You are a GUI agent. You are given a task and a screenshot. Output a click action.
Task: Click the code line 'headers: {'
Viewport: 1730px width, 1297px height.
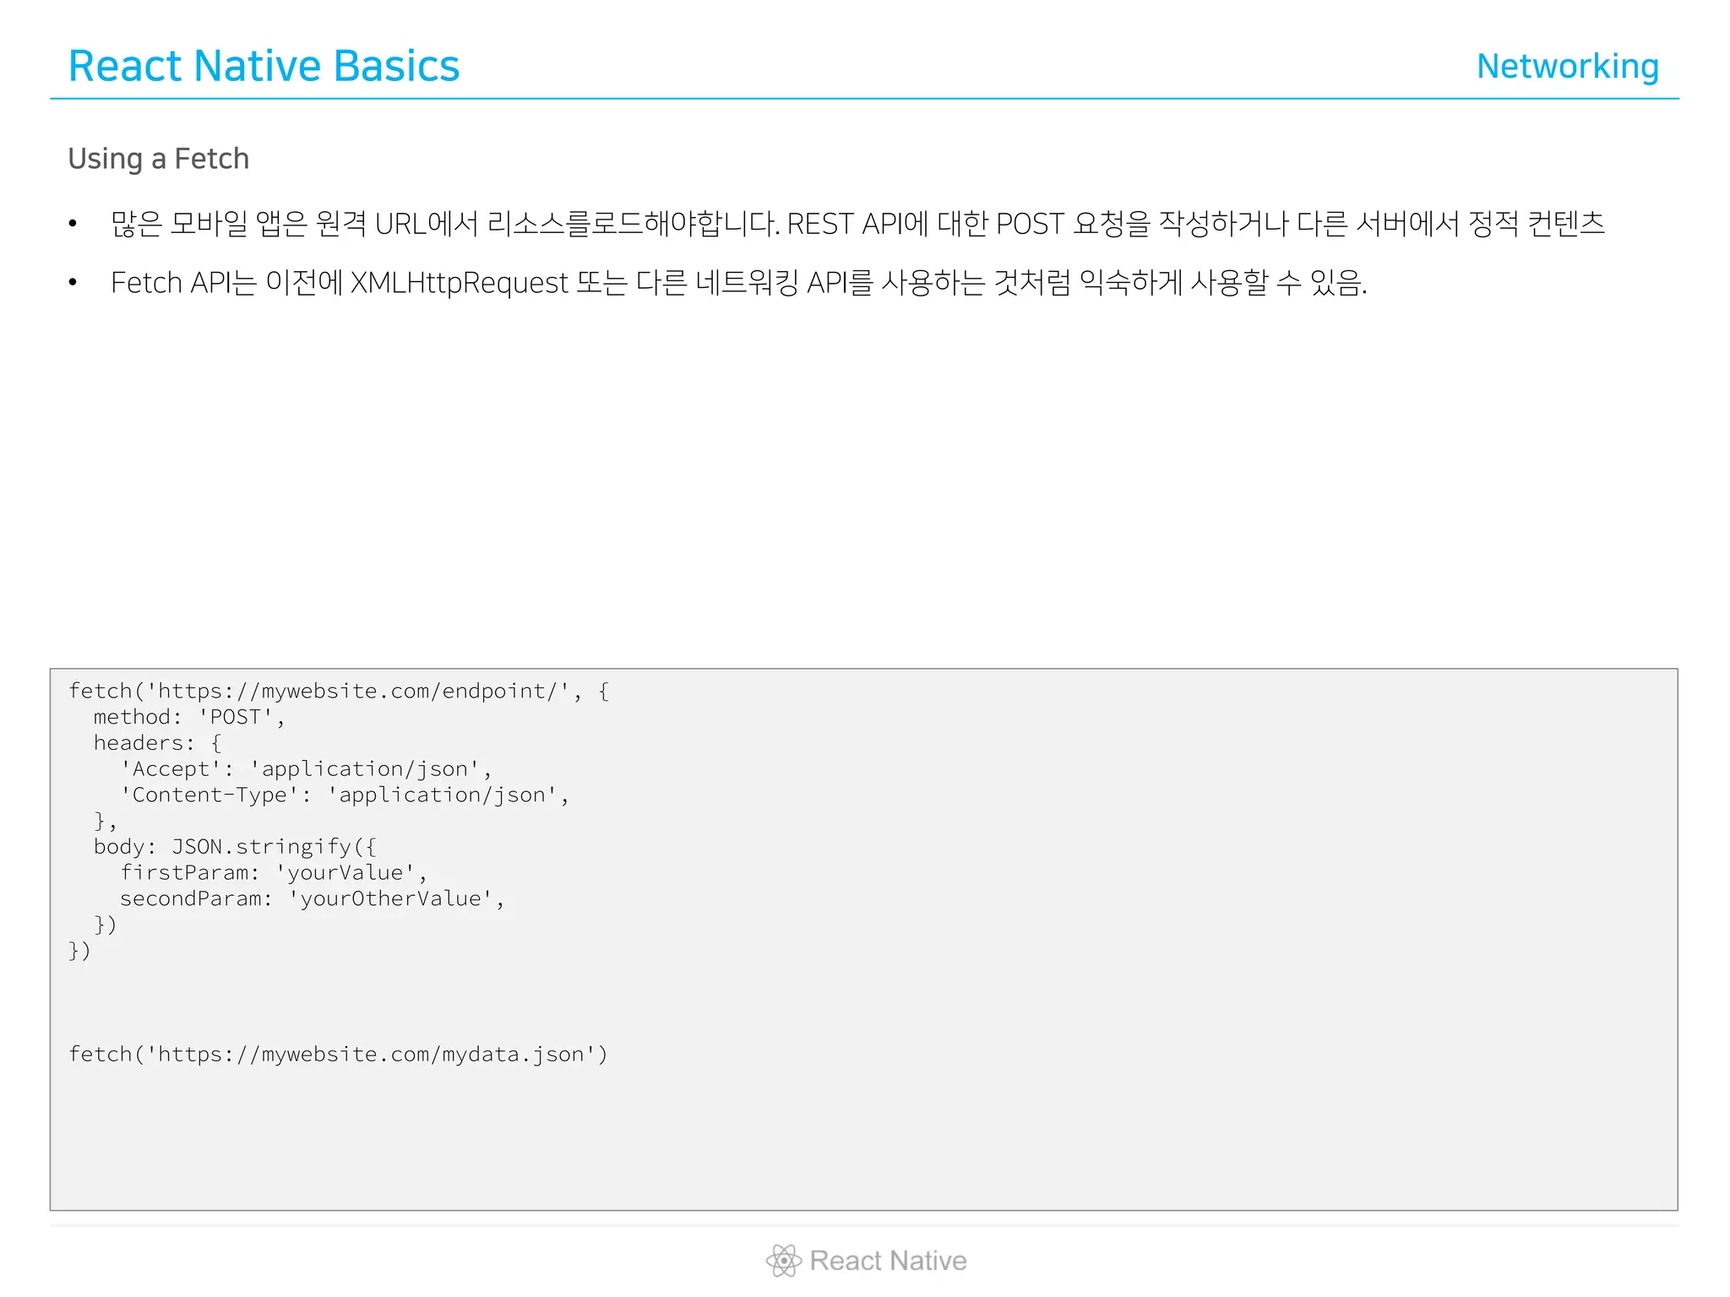click(157, 743)
